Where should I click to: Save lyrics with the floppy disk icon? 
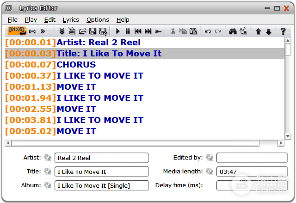92,31
